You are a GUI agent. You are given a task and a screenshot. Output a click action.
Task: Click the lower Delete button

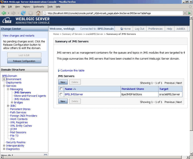[x=75, y=101]
